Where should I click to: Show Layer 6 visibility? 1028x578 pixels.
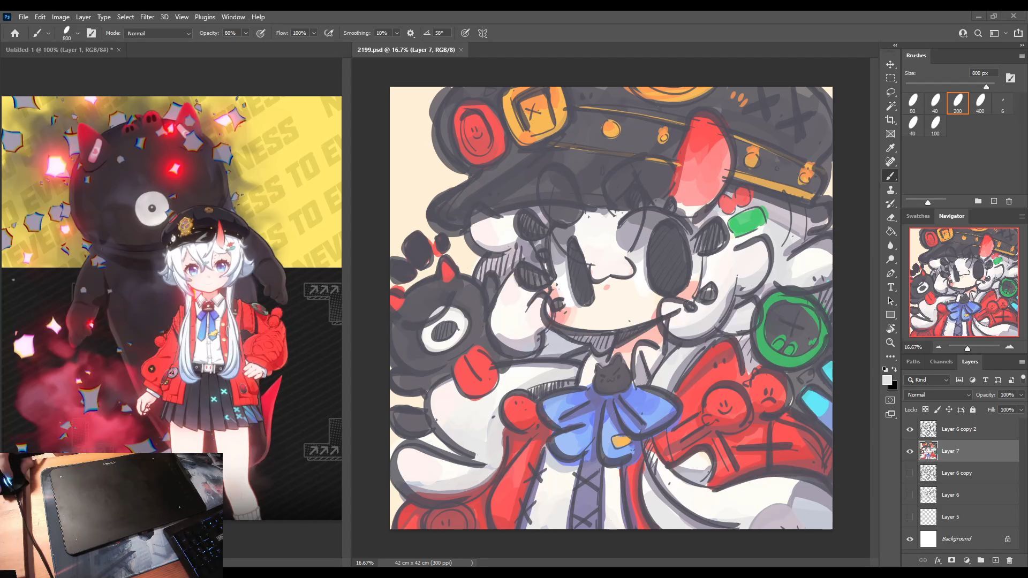tap(910, 495)
